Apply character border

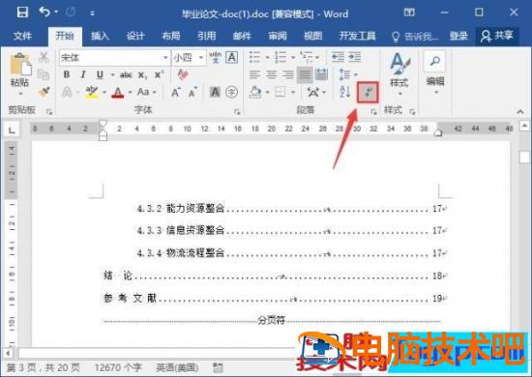click(x=232, y=57)
